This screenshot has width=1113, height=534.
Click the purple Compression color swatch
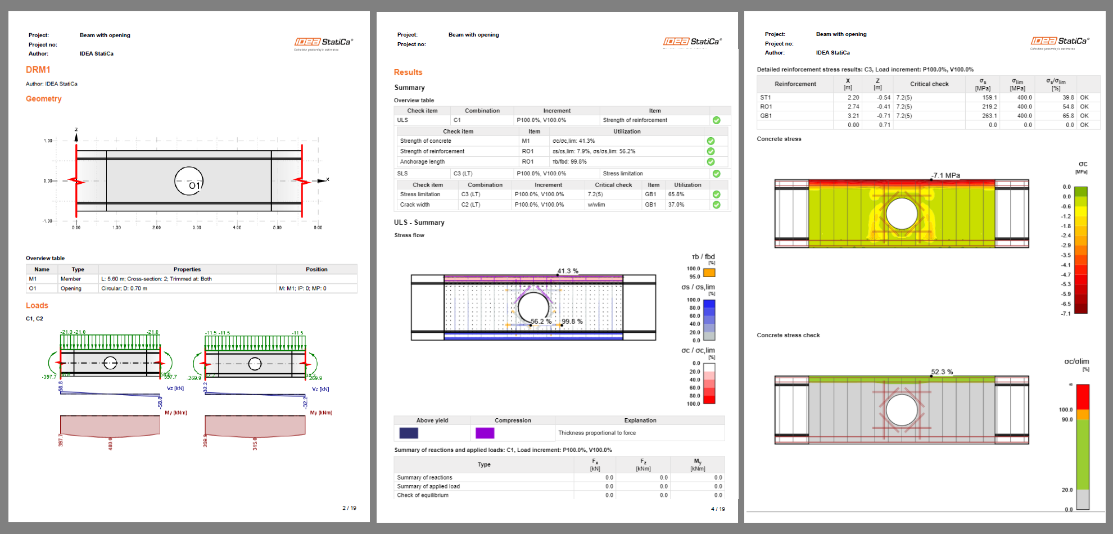click(485, 433)
